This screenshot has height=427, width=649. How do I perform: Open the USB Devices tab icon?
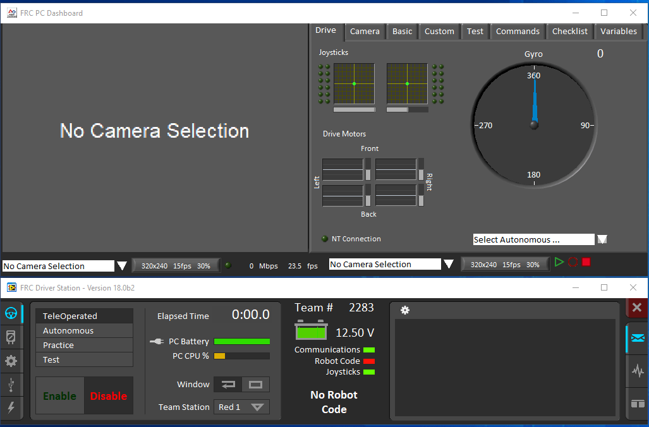click(x=11, y=385)
